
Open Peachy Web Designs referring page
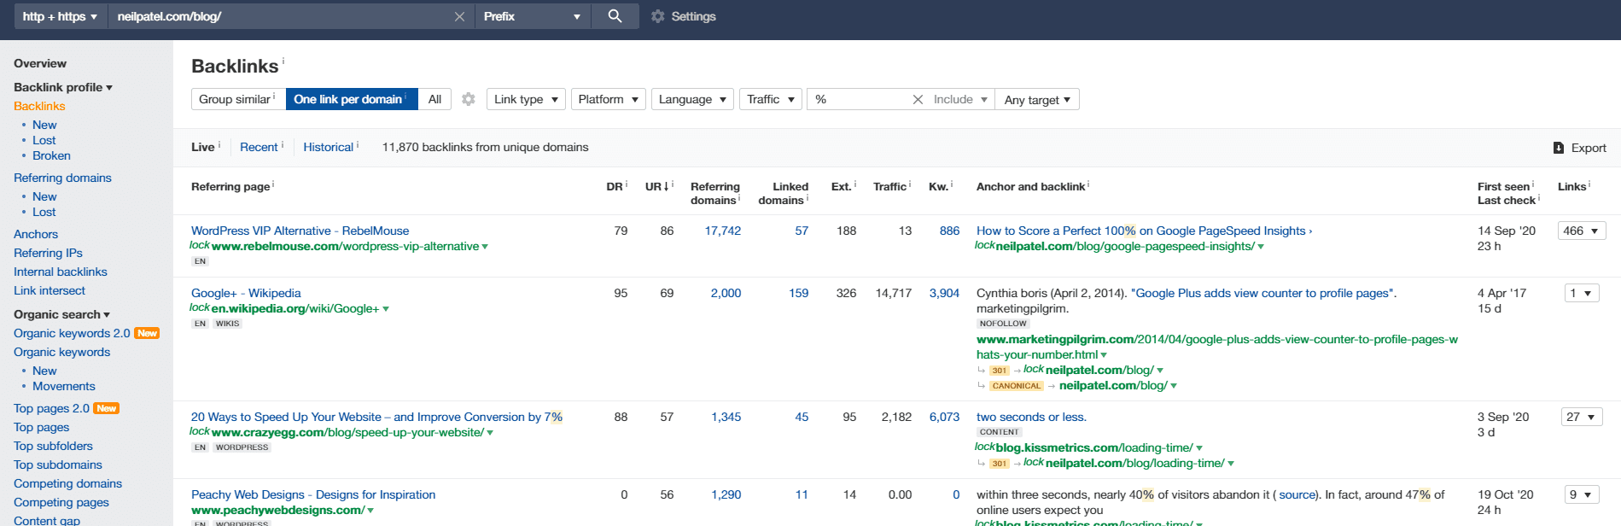313,494
